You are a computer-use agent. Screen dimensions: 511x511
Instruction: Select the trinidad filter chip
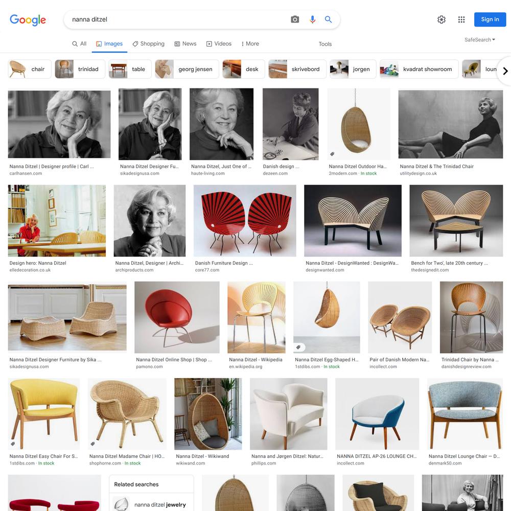click(80, 69)
